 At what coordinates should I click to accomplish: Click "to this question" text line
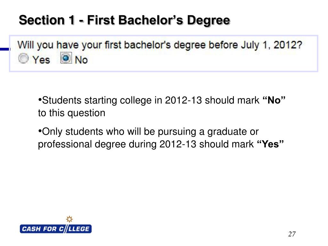pyautogui.click(x=71, y=113)
